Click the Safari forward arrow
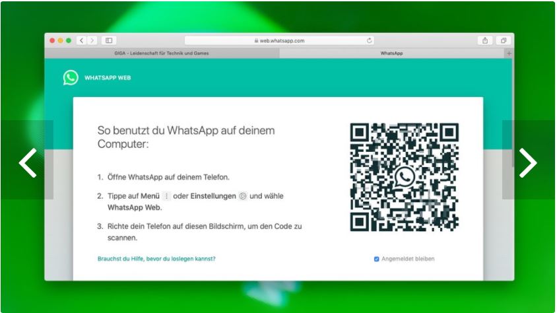557x313 pixels. [92, 40]
